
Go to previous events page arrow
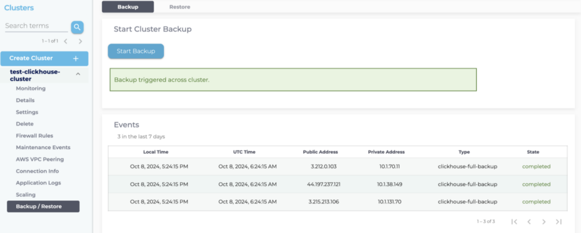(x=529, y=222)
